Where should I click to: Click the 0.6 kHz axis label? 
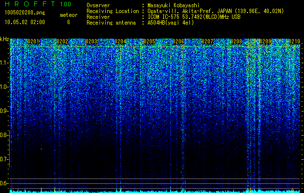click(x=3, y=183)
